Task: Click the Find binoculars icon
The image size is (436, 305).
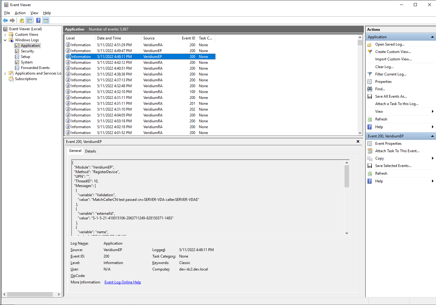Action: (x=370, y=89)
